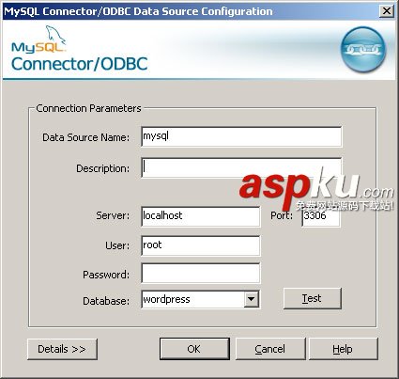Focus the empty Password field

(x=201, y=274)
